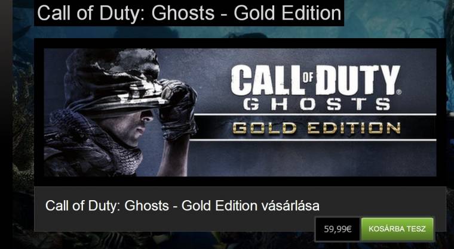Click the registered trademark symbol beside DUTY
This screenshot has width=454, height=249.
[398, 92]
